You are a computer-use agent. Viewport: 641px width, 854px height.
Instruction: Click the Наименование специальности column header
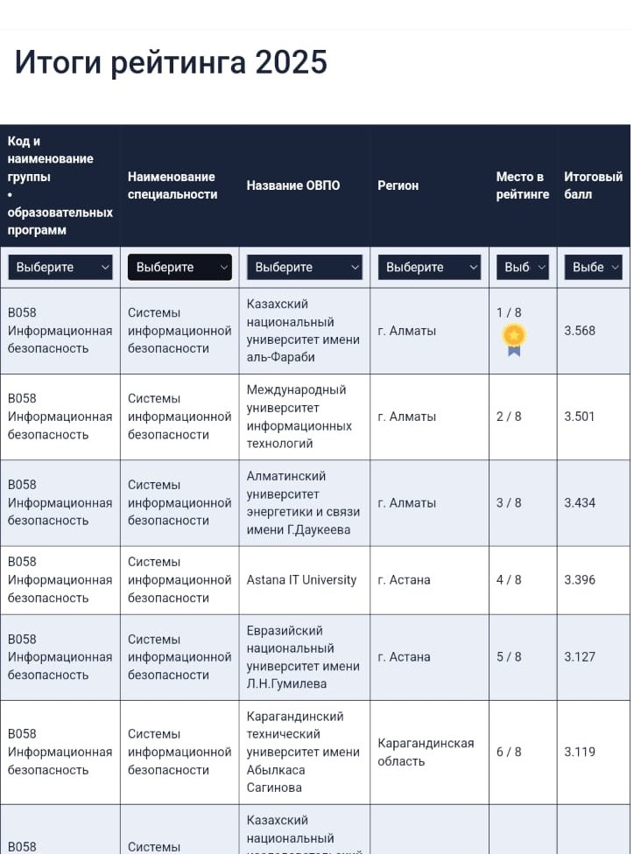173,185
